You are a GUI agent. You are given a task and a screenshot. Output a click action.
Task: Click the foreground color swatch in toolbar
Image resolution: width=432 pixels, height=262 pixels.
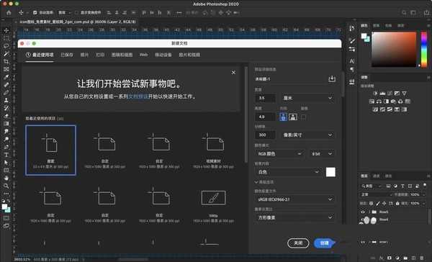point(4,207)
